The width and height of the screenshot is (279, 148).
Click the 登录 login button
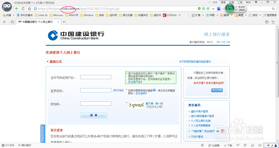coord(93,116)
